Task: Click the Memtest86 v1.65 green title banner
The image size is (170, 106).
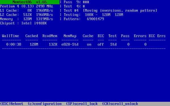Action: tap(30, 2)
